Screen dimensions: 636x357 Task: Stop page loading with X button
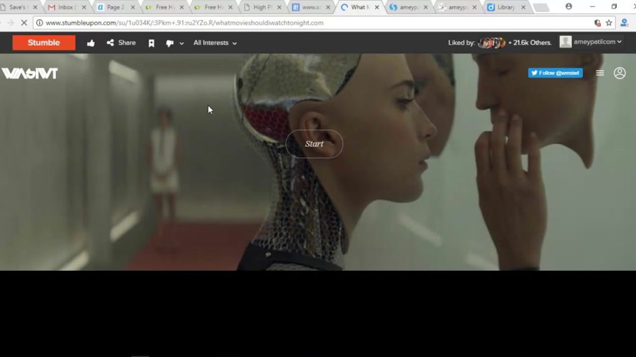click(24, 23)
